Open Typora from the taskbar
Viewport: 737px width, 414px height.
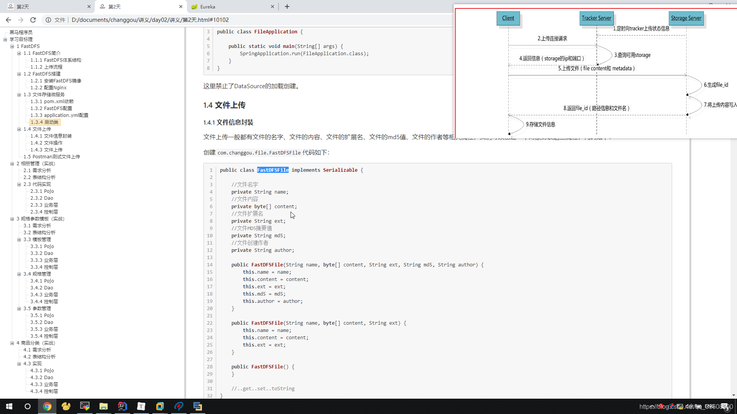141,406
